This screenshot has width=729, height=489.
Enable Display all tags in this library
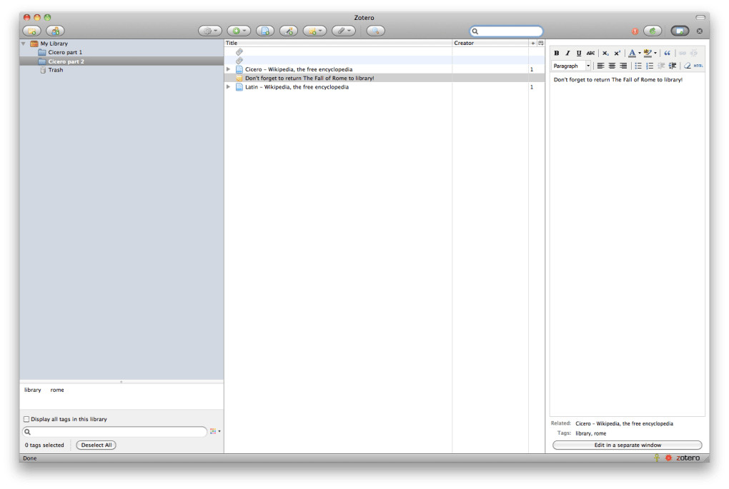pos(26,419)
